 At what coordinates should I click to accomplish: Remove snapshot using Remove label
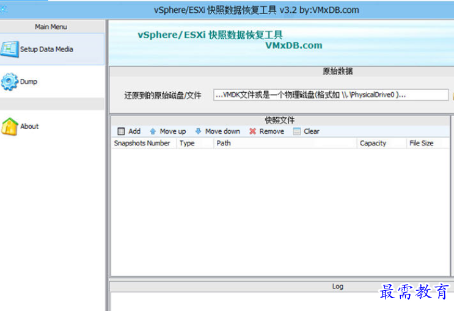(271, 131)
